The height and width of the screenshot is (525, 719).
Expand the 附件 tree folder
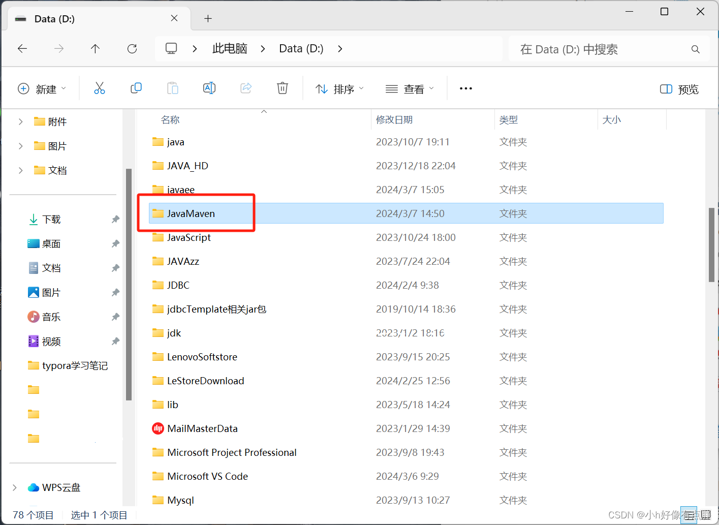click(x=20, y=121)
